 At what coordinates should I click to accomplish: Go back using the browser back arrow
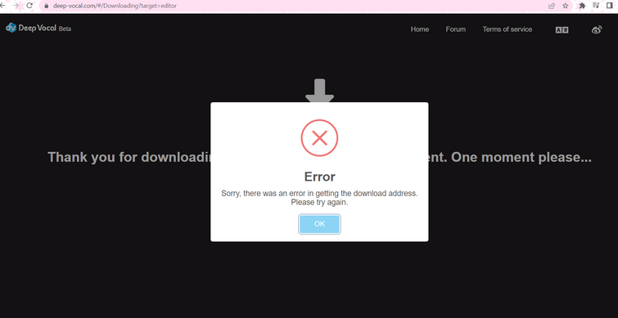point(3,6)
